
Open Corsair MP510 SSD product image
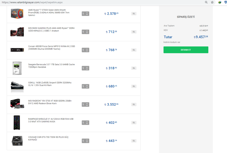(x=17, y=50)
